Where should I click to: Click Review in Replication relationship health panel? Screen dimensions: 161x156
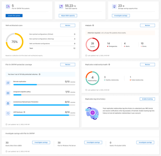coord(147,65)
